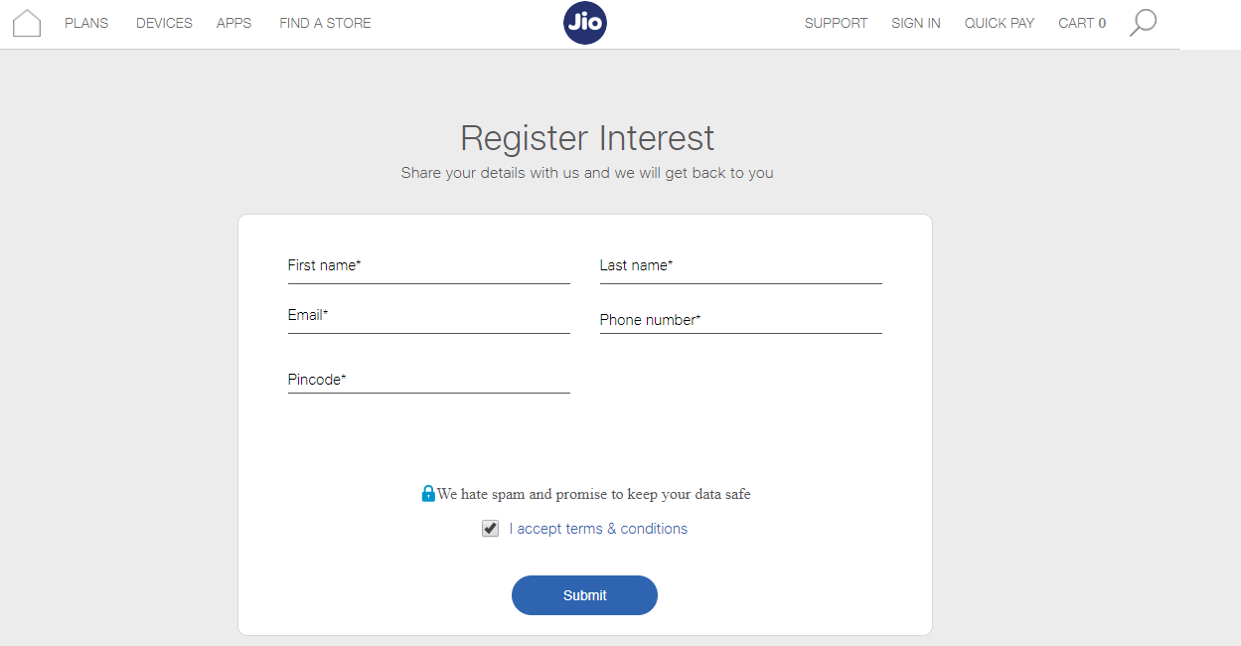Uncheck the accept terms checkbox

[490, 529]
